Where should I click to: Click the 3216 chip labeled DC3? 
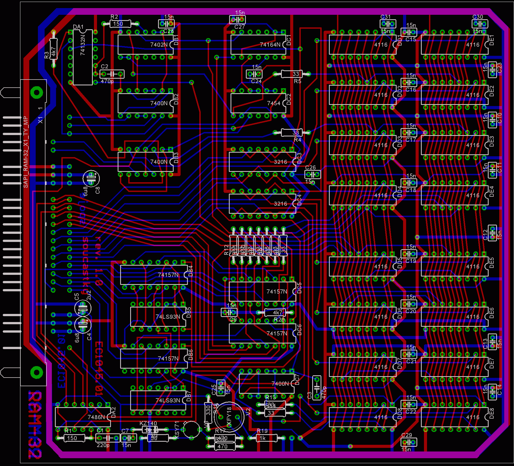click(262, 162)
